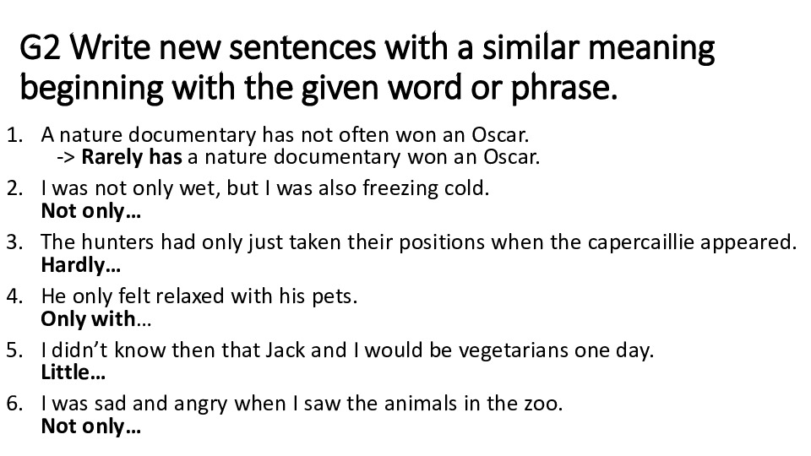Click the list number '2.'
The height and width of the screenshot is (456, 811).
pos(14,187)
